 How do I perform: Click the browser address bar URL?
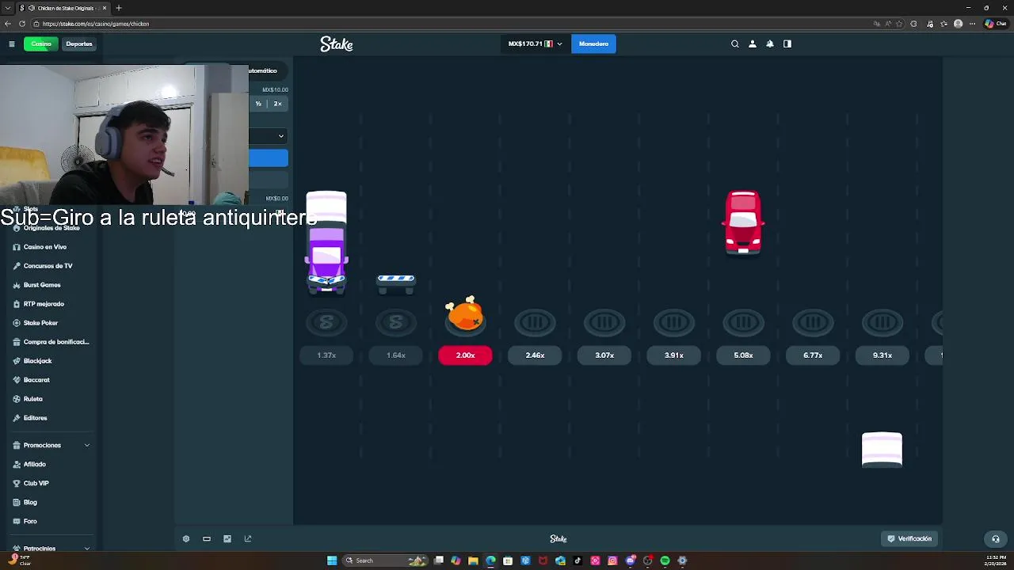(x=96, y=24)
